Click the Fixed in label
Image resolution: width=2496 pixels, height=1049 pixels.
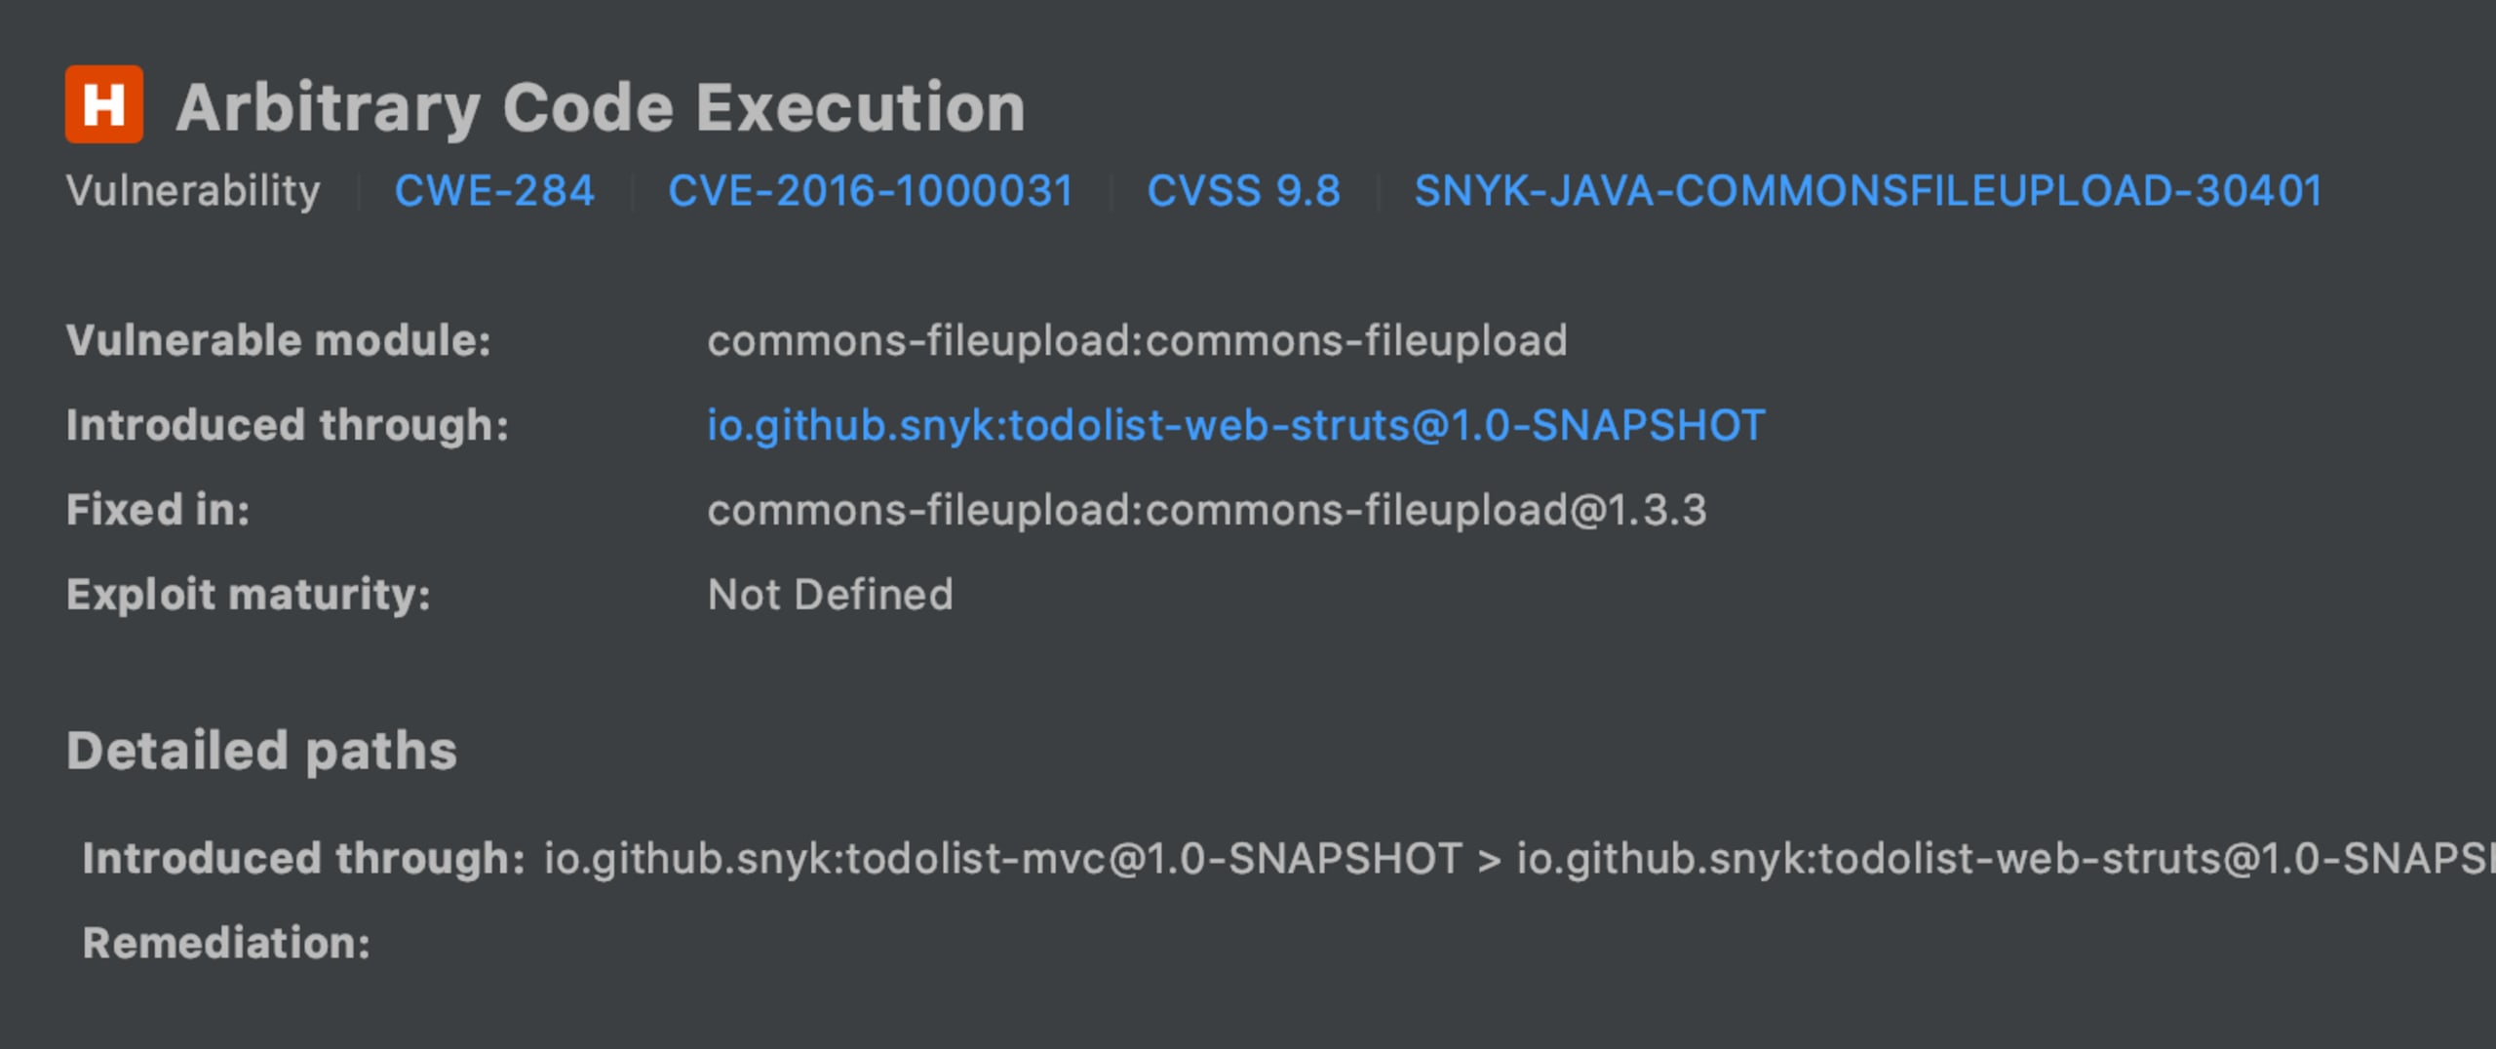[x=158, y=511]
